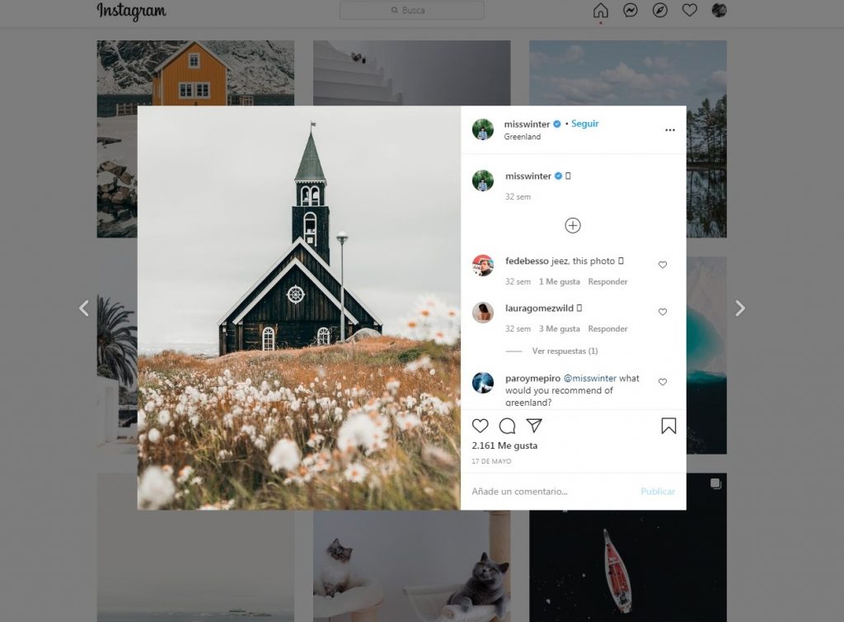Screen dimensions: 844x622
Task: Open the Home feed icon
Action: [601, 12]
